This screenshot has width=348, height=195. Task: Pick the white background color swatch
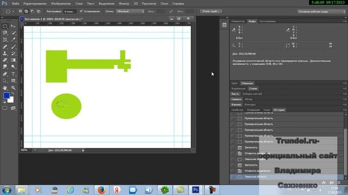[x=11, y=100]
